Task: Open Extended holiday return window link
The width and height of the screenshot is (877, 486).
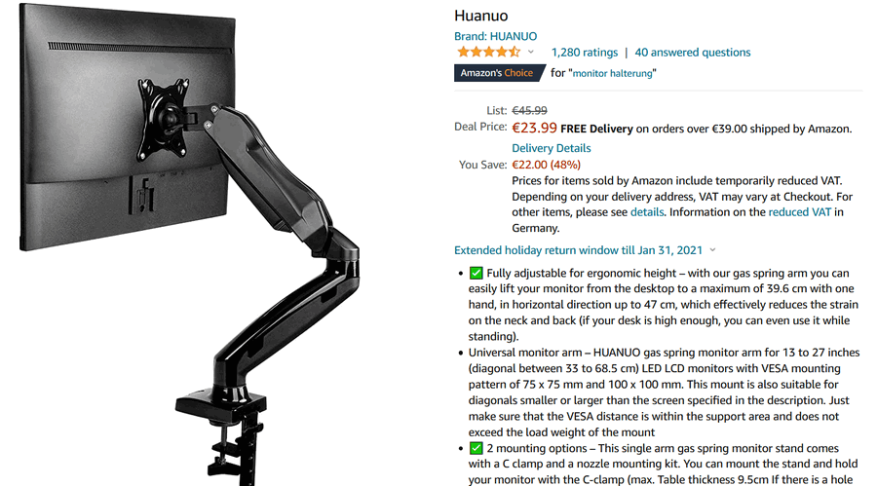Action: [578, 250]
